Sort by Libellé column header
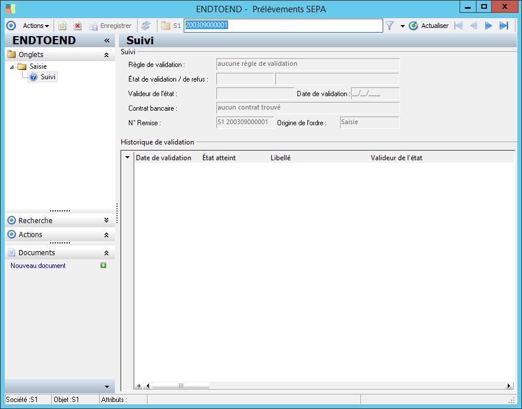The height and width of the screenshot is (409, 522). click(x=281, y=158)
